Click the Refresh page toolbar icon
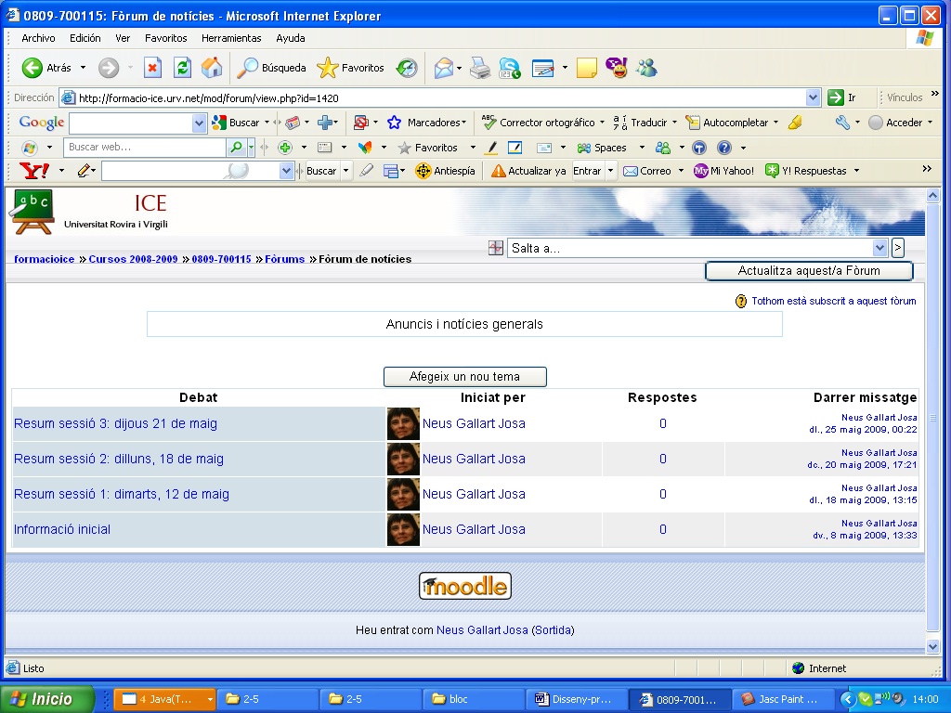Screen dimensions: 951x713 [183, 68]
